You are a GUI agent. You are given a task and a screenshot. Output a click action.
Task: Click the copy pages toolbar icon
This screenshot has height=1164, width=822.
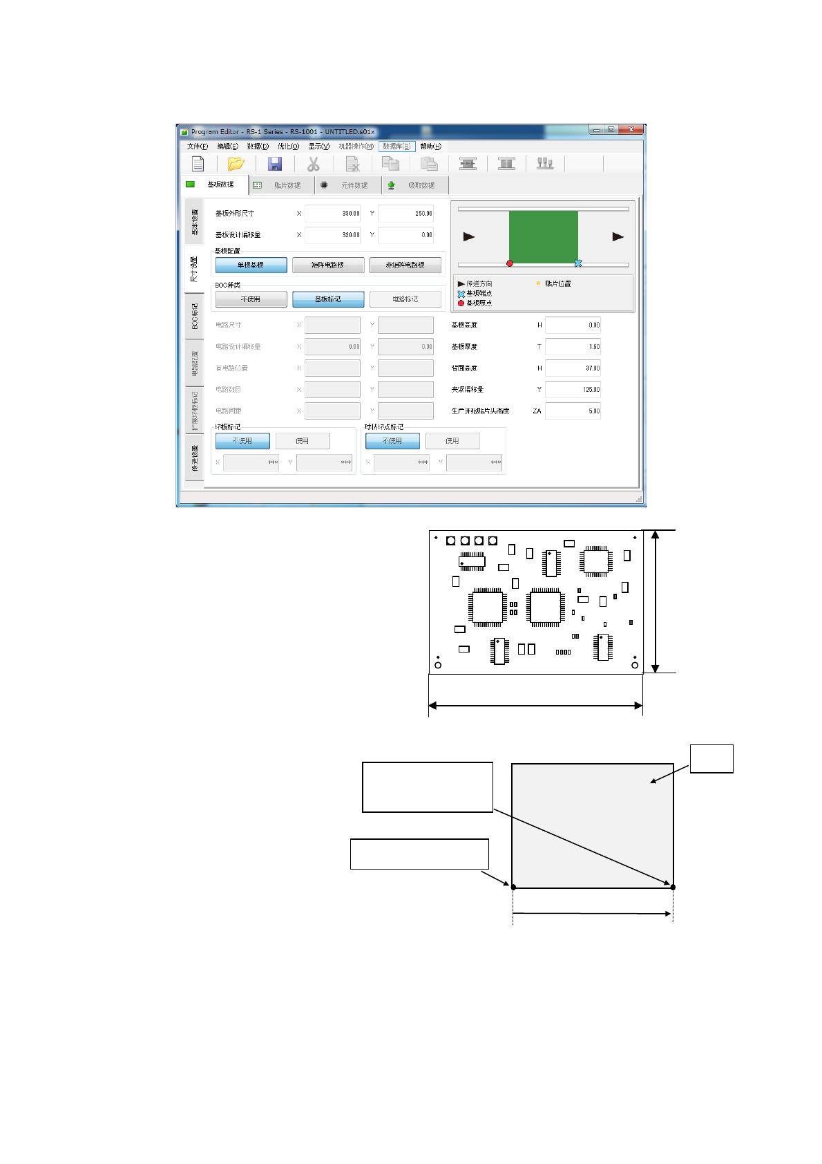(390, 164)
